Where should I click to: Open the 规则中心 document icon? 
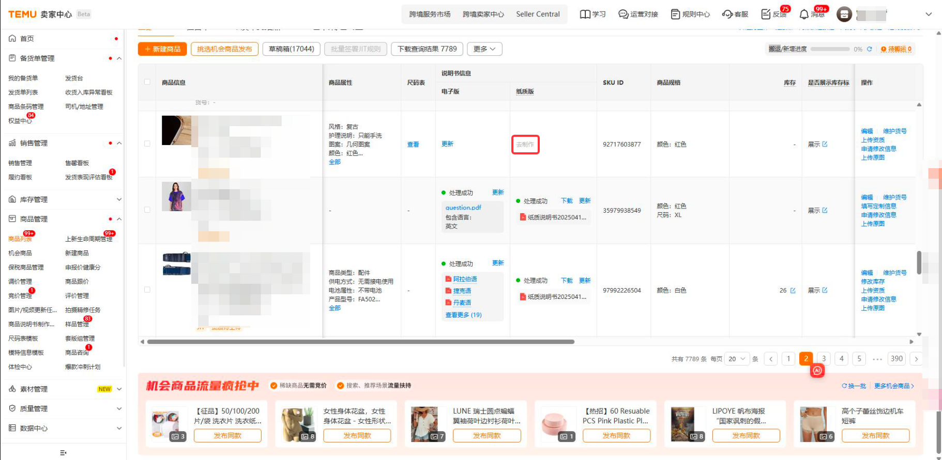coord(675,14)
